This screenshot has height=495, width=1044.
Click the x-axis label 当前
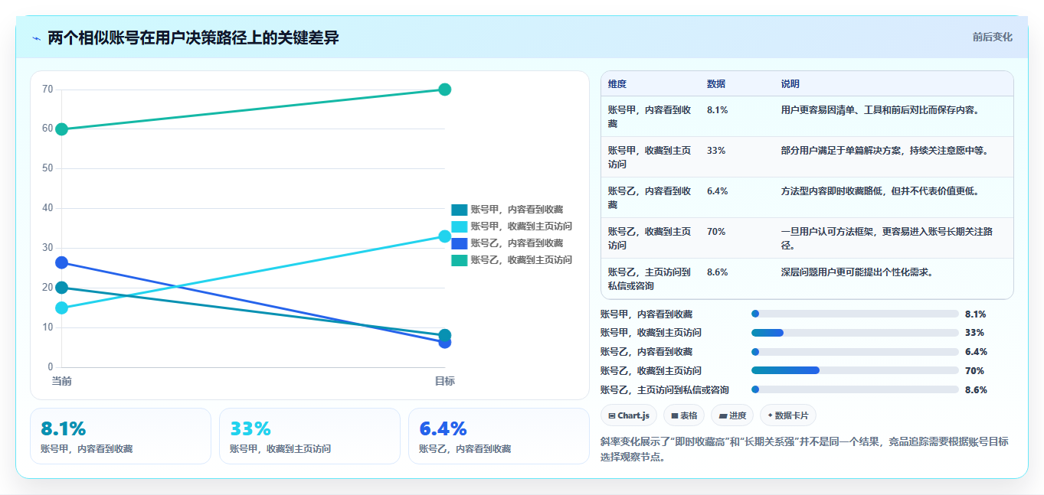coord(61,380)
